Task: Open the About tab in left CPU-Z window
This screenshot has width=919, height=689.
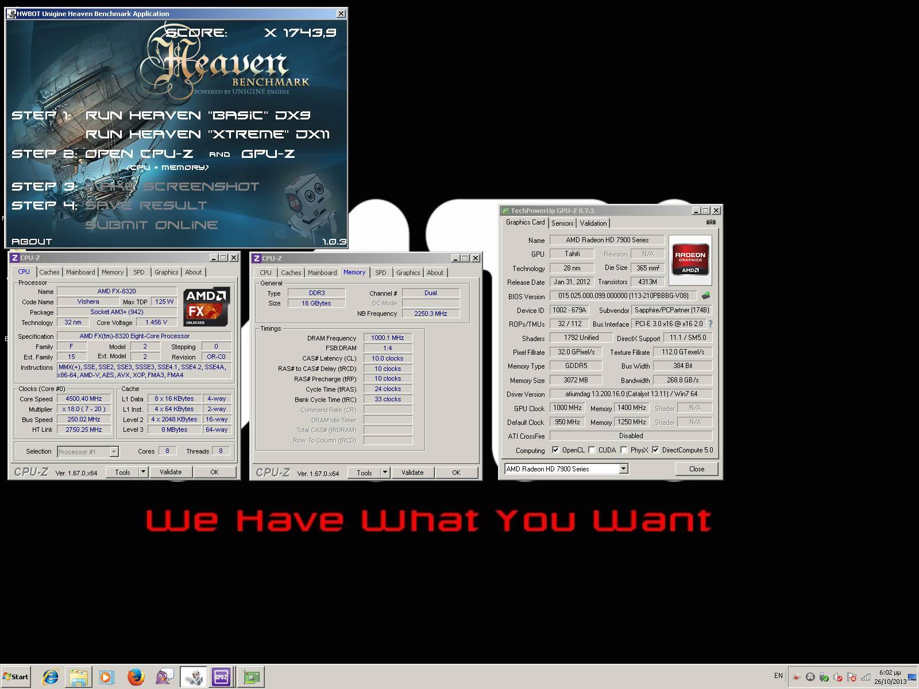Action: click(194, 272)
